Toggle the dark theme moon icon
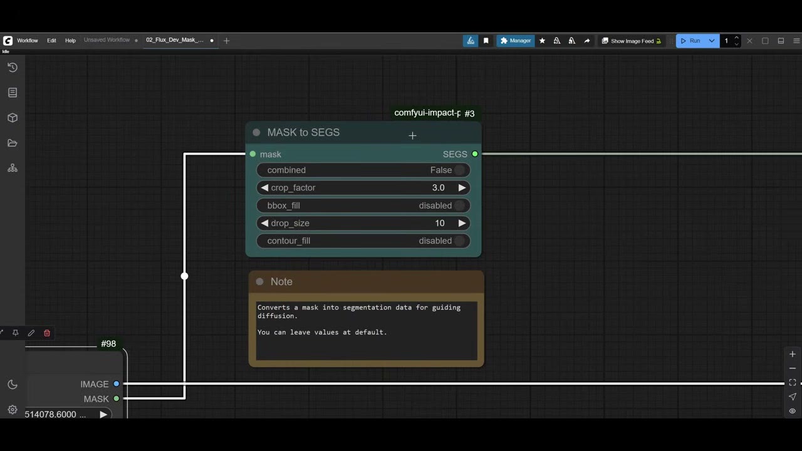This screenshot has height=451, width=802. click(13, 385)
